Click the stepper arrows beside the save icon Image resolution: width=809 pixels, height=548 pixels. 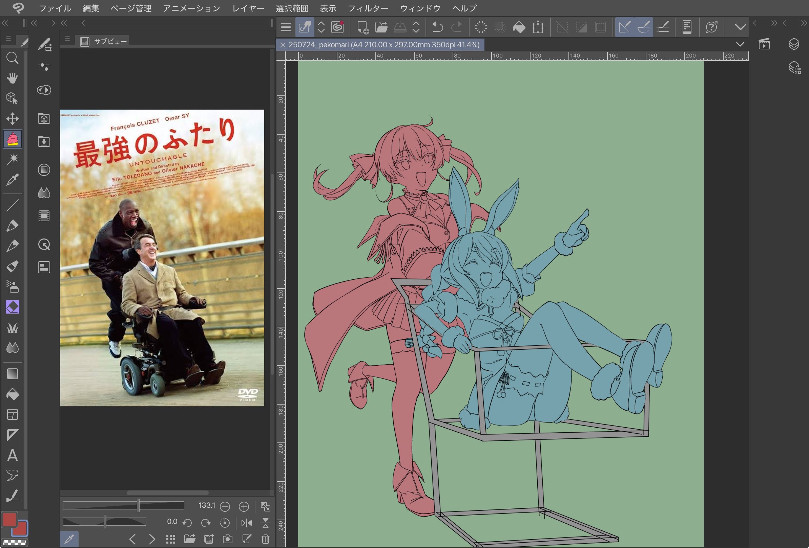[x=416, y=27]
